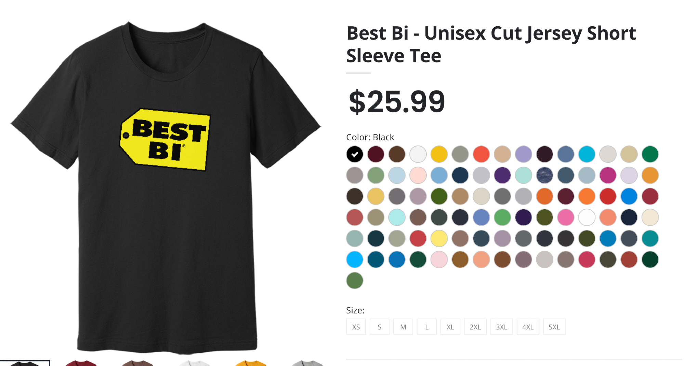Viewport: 684px width, 366px height.
Task: Pick size M
Action: point(403,327)
